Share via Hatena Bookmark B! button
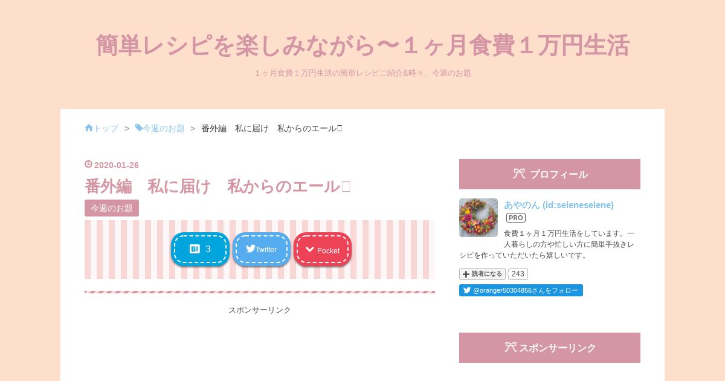The height and width of the screenshot is (381, 725). [x=200, y=249]
